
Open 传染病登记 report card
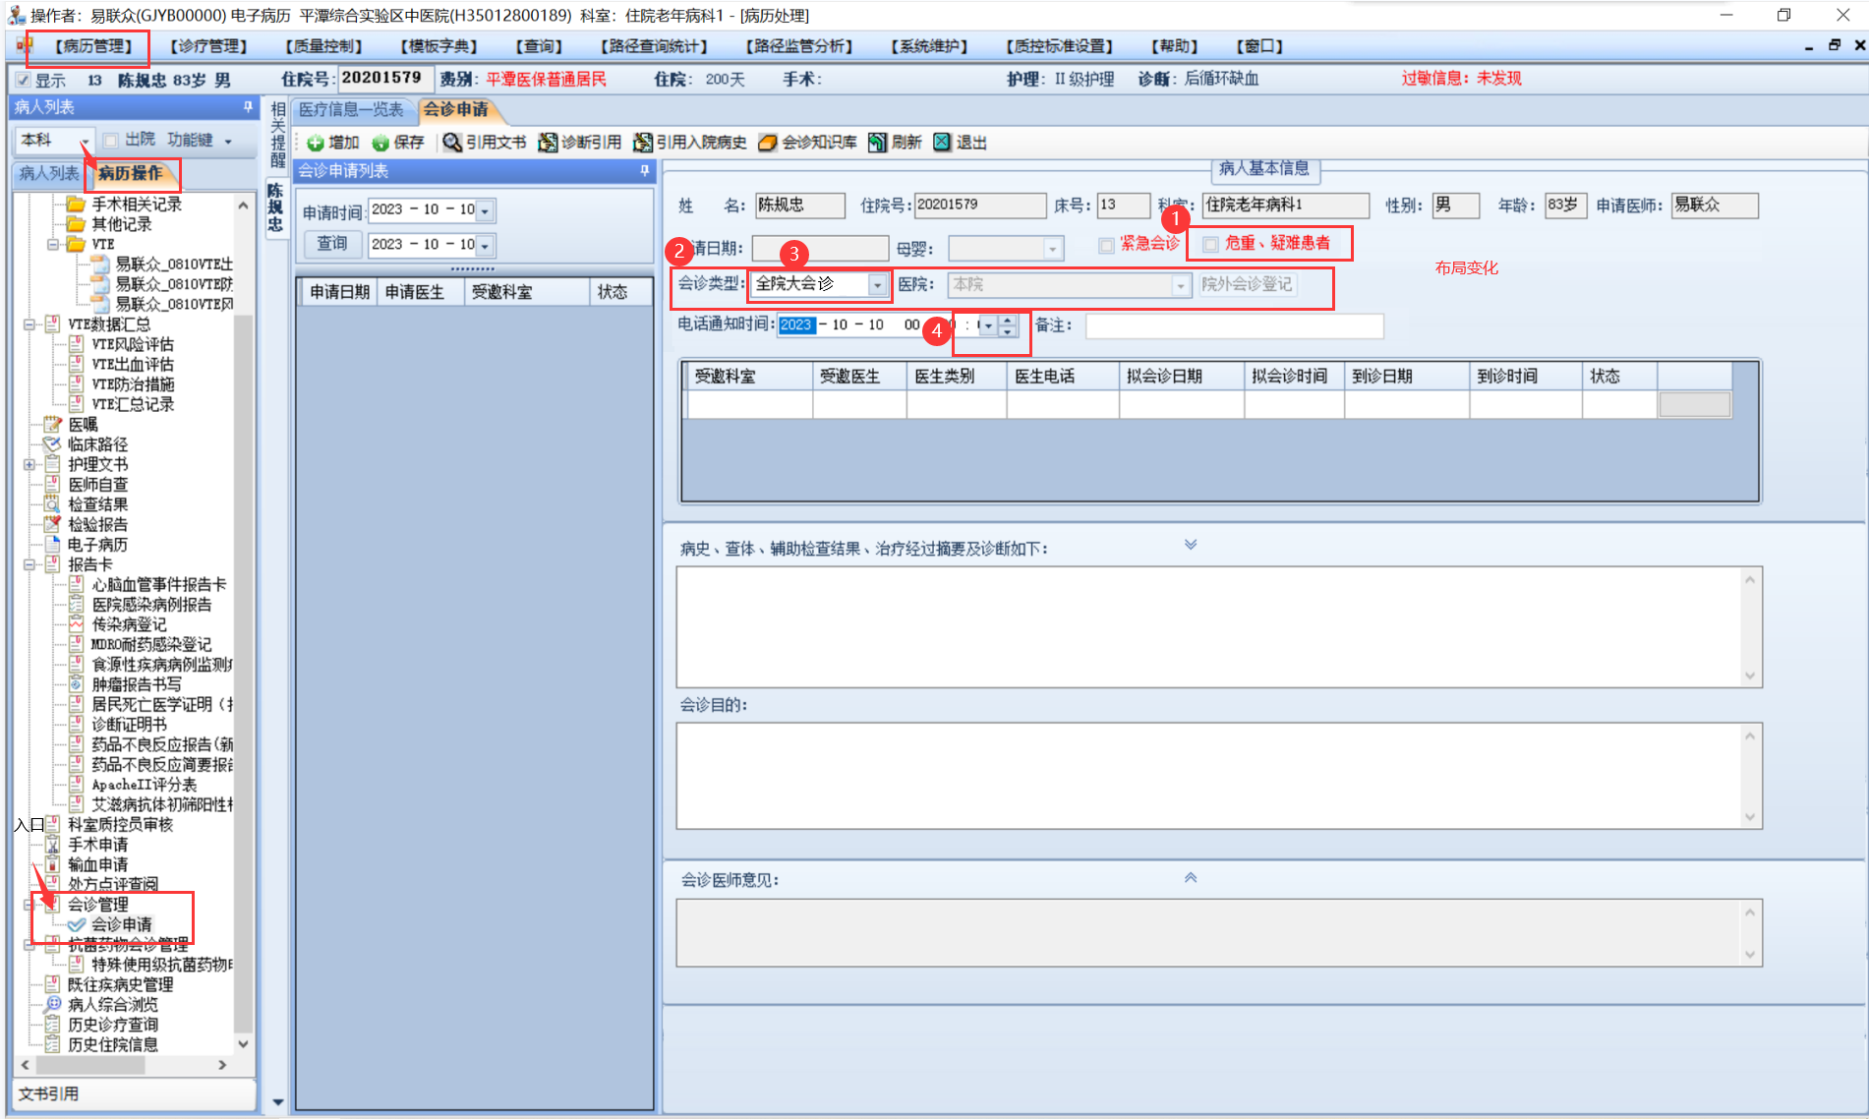coord(129,624)
